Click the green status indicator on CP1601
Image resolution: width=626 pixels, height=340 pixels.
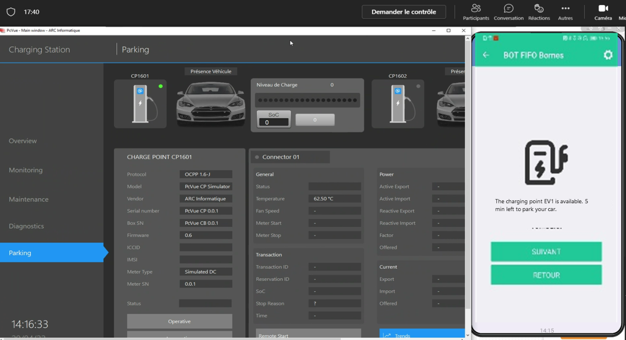tap(160, 86)
